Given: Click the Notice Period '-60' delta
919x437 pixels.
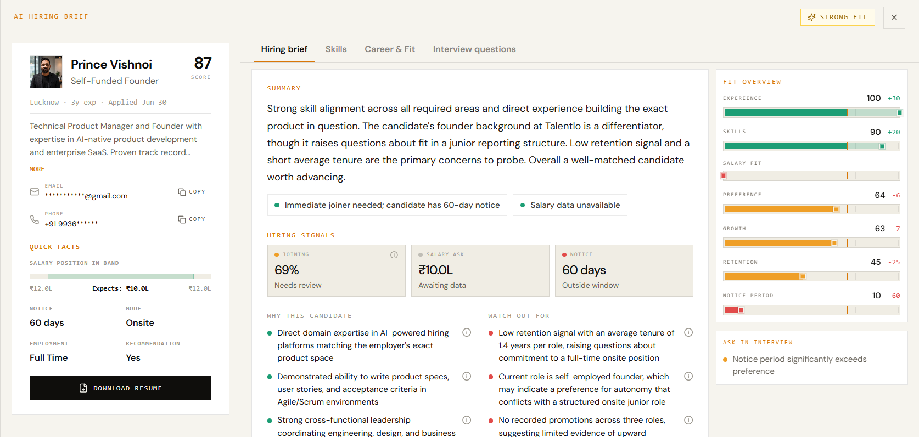Looking at the screenshot, I should pos(894,296).
